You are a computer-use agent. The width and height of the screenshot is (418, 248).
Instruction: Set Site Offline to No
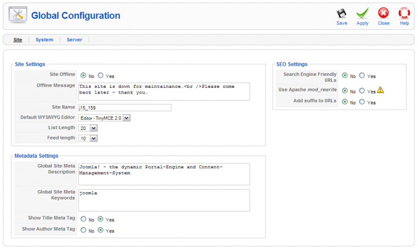click(83, 75)
